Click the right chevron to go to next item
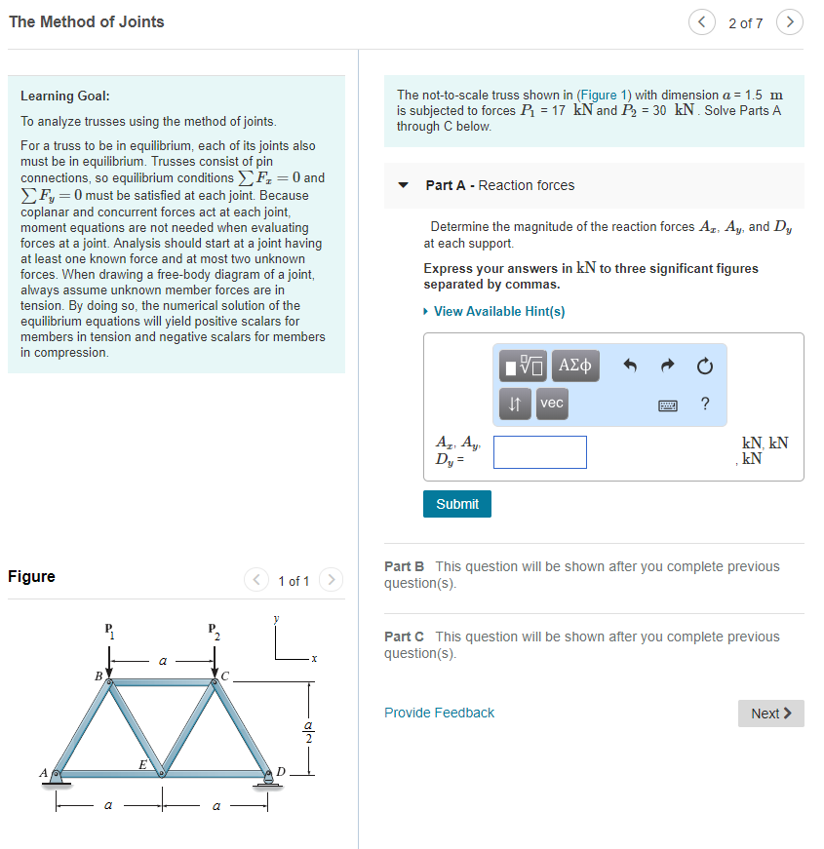824x849 pixels. [x=789, y=21]
